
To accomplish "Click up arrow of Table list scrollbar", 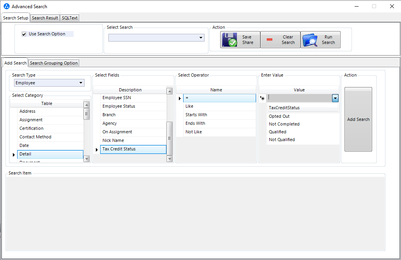I will click(x=87, y=105).
